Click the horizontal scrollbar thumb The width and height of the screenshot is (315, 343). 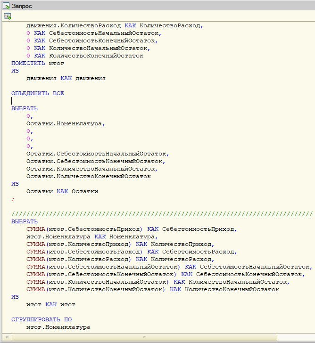point(144,337)
